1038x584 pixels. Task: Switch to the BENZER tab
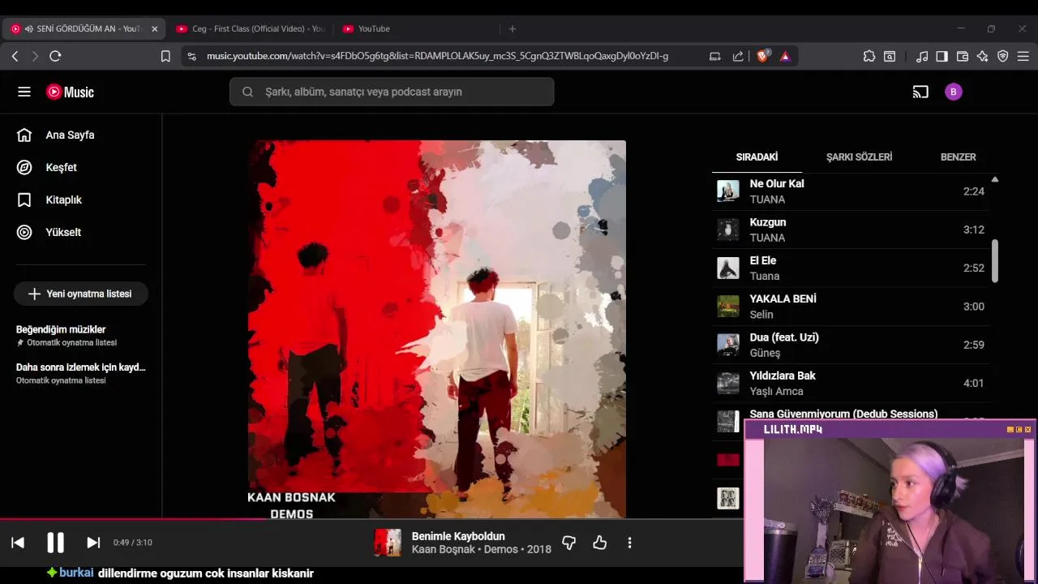958,157
